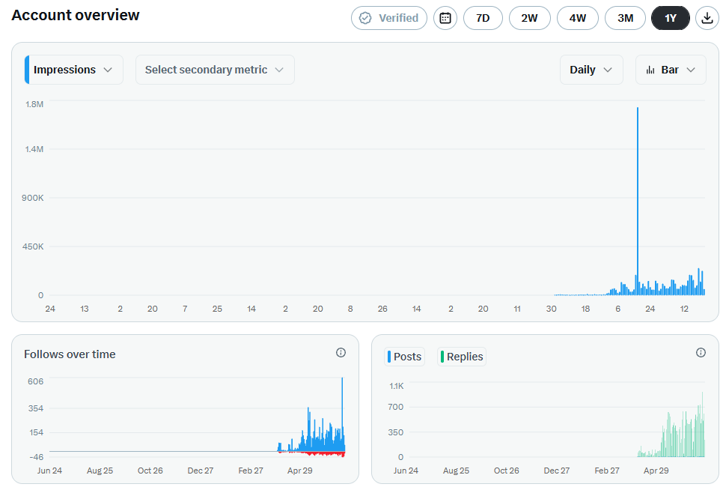This screenshot has width=726, height=490.
Task: Select the 7D time range
Action: click(483, 18)
